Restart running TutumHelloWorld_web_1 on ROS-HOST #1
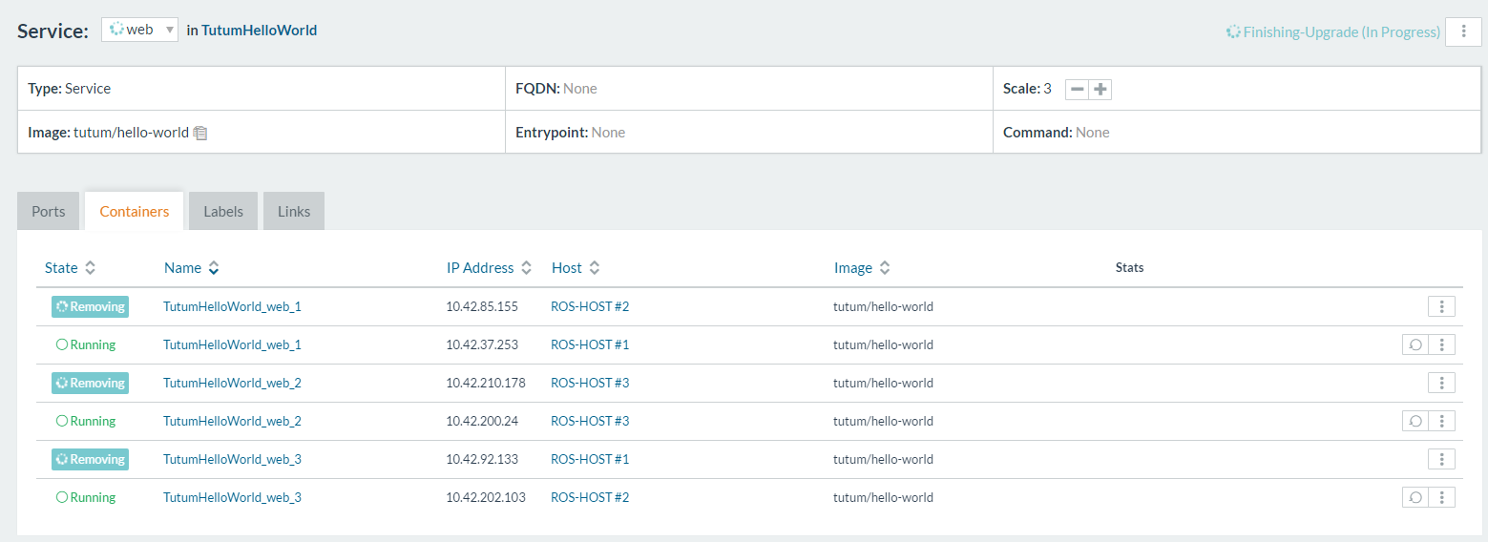 coord(1415,344)
